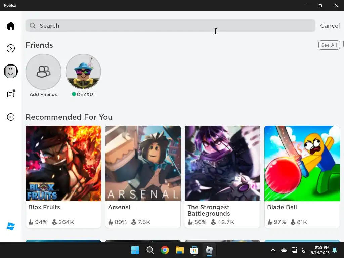The height and width of the screenshot is (258, 344).
Task: Open the More ellipsis menu in sidebar
Action: coord(10,117)
